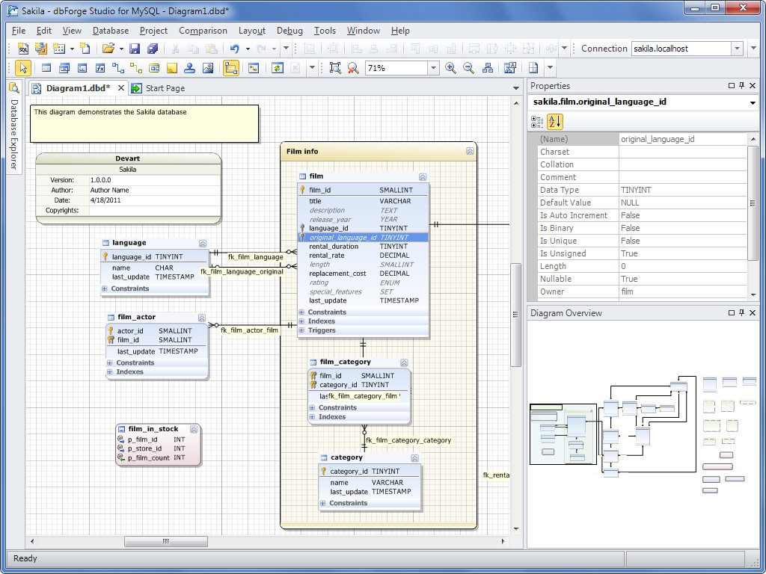Open the File menu
Image resolution: width=766 pixels, height=574 pixels.
pyautogui.click(x=19, y=30)
